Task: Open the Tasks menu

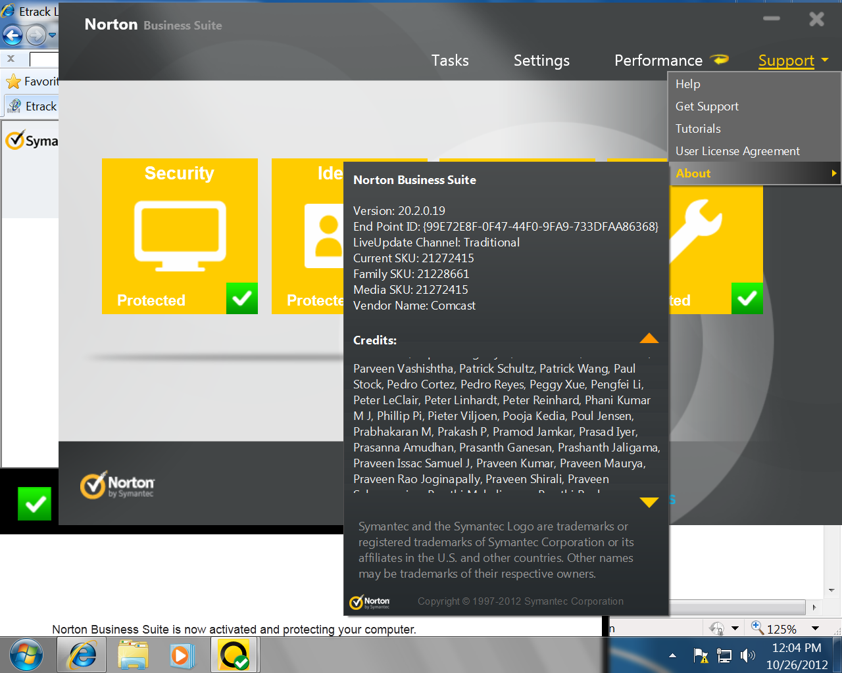Action: 450,60
